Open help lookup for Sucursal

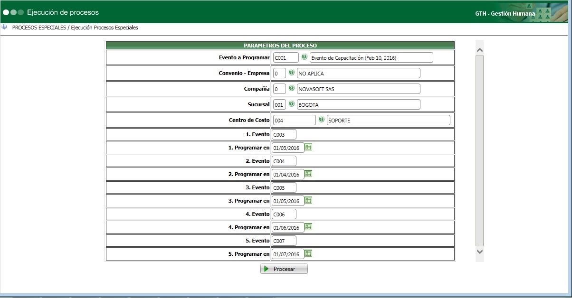tap(292, 104)
